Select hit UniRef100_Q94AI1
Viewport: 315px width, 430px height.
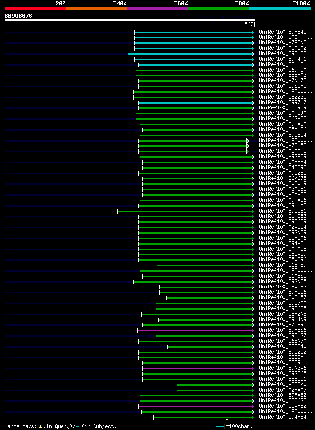[x=283, y=244]
